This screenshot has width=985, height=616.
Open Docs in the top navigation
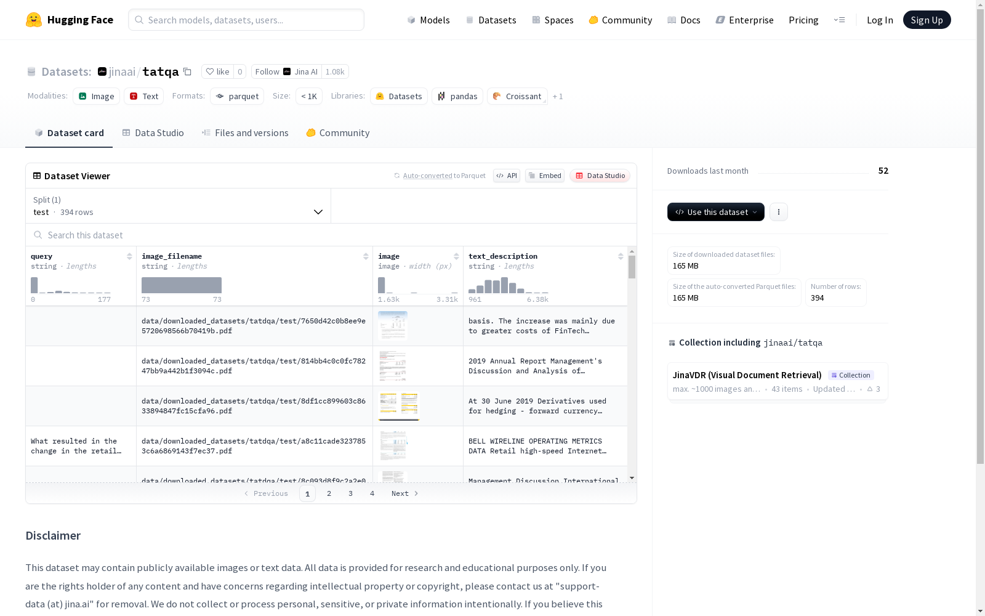[684, 20]
